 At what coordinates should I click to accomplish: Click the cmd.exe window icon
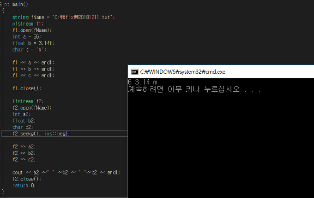tap(134, 72)
